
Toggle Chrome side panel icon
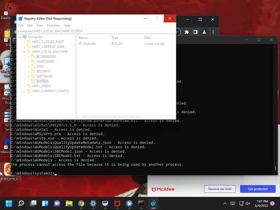tap(195, 32)
